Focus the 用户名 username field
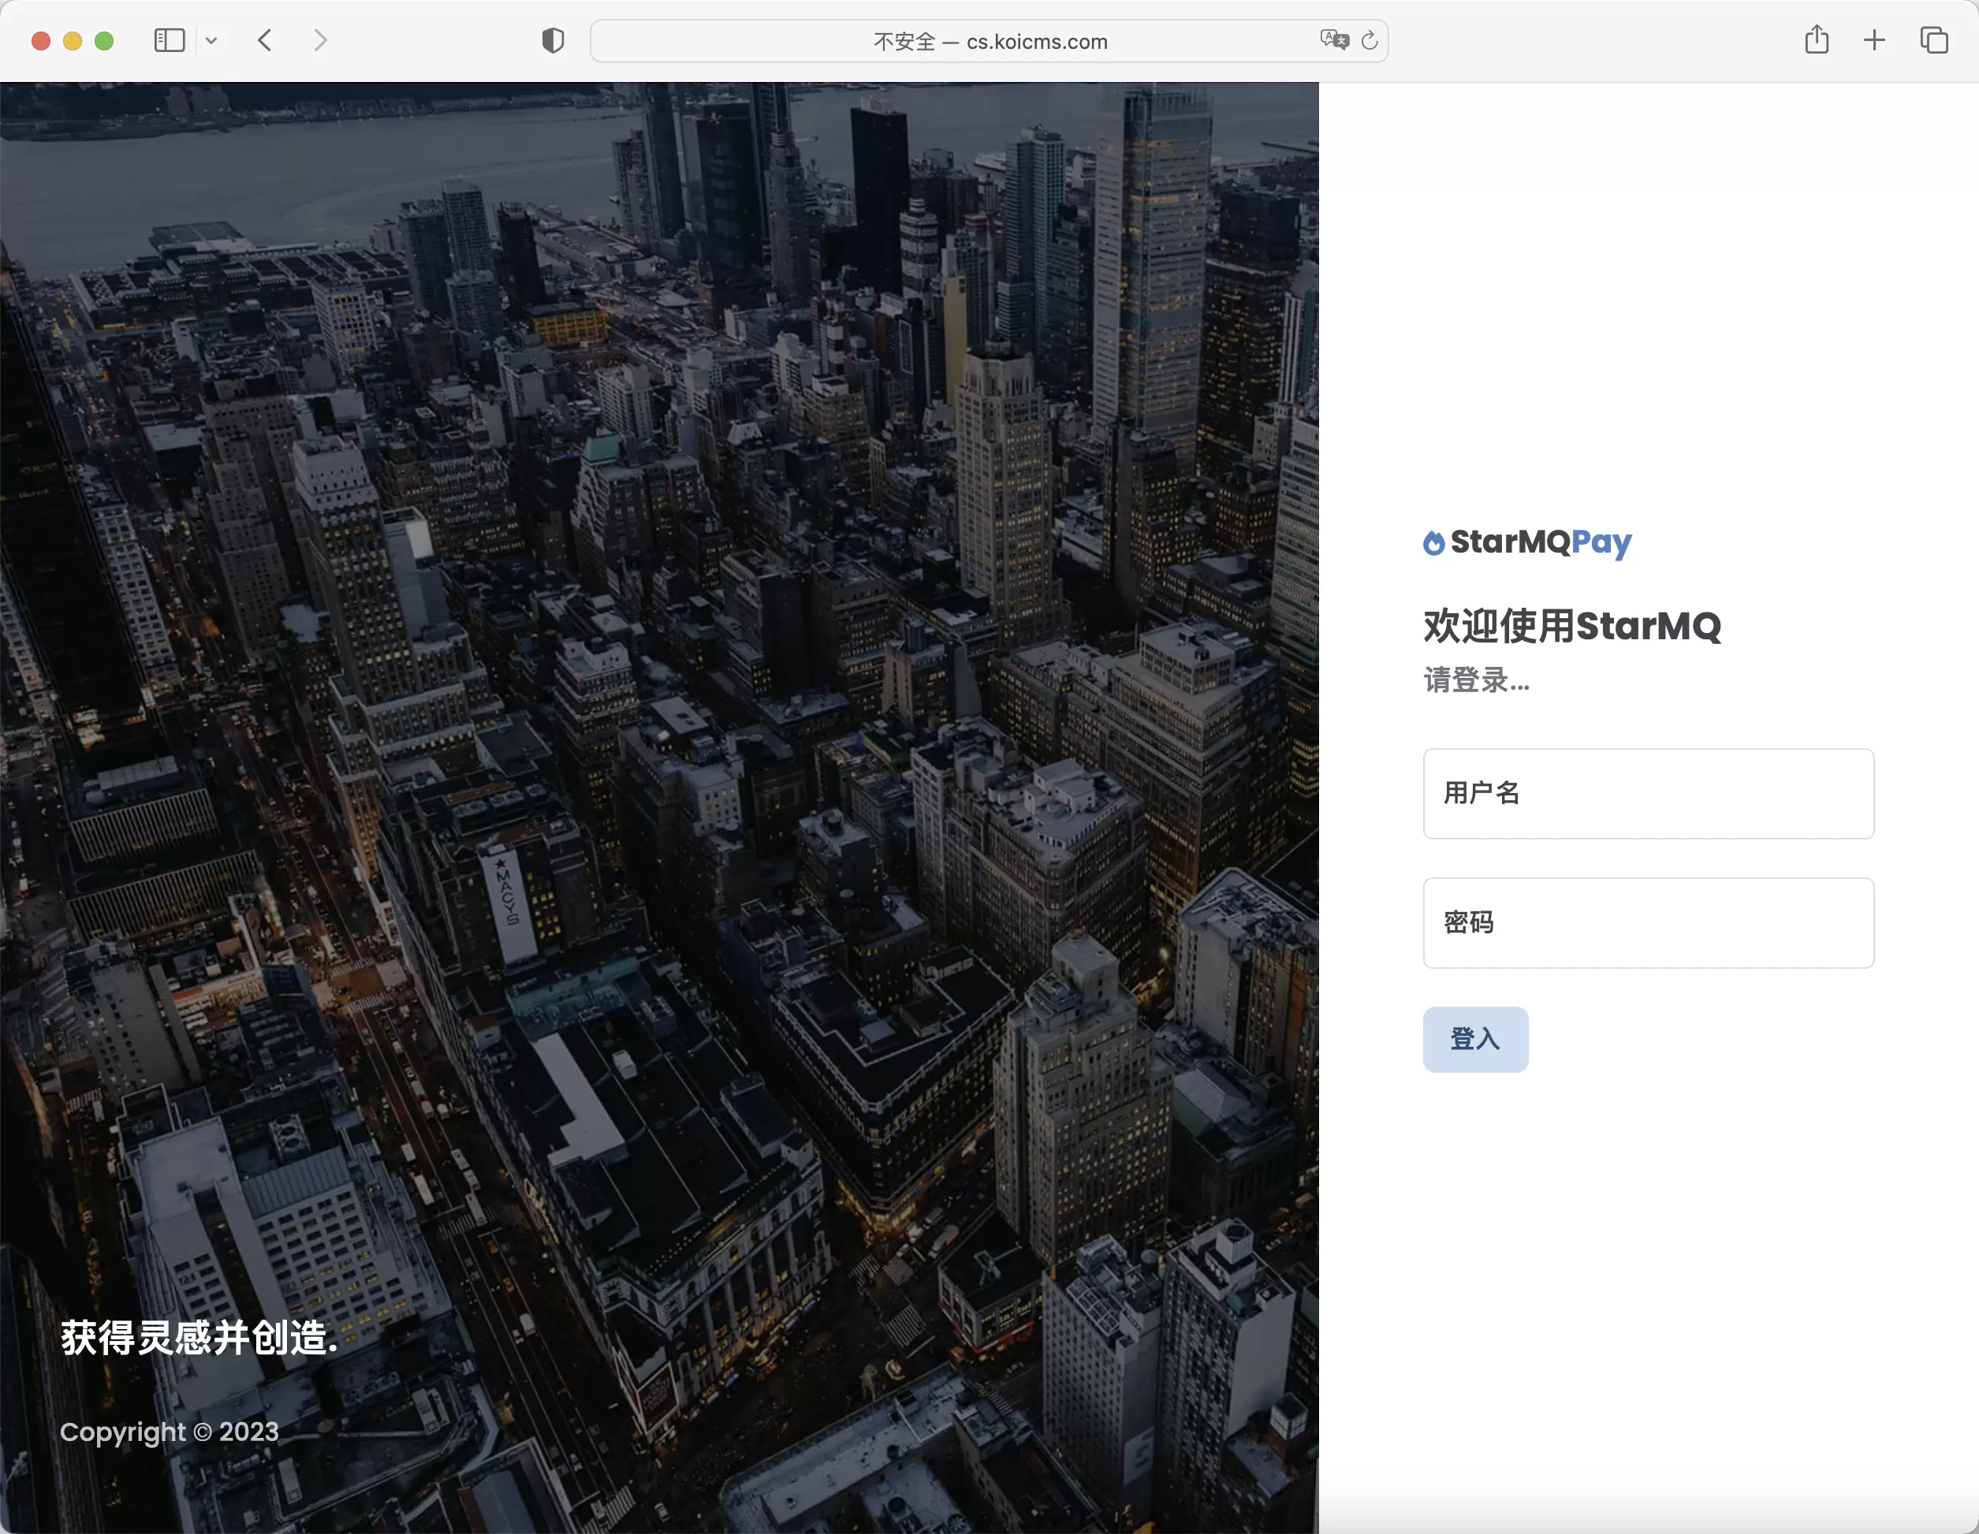Screen dimensions: 1979x1534 [x=1647, y=794]
